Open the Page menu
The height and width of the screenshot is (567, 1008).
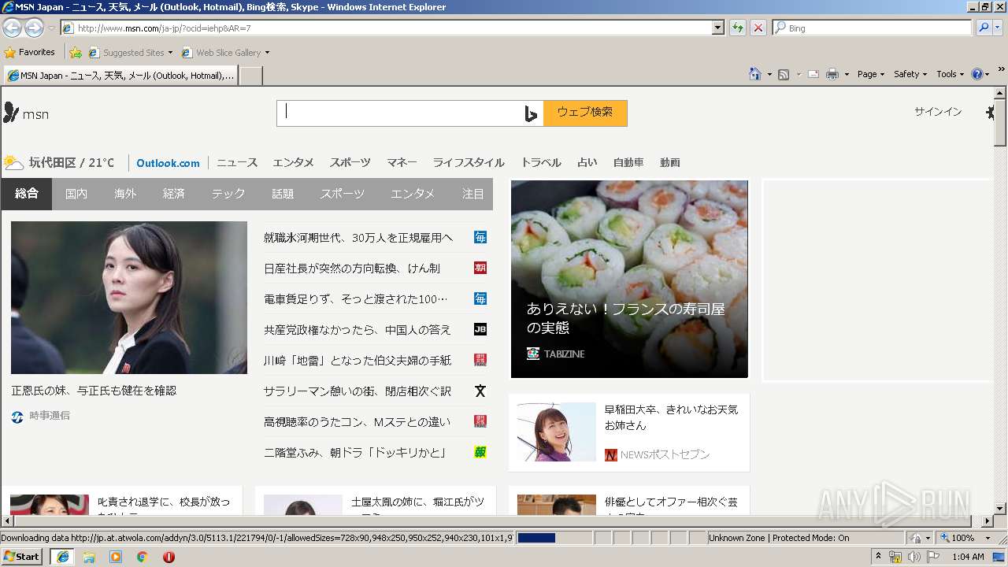870,74
